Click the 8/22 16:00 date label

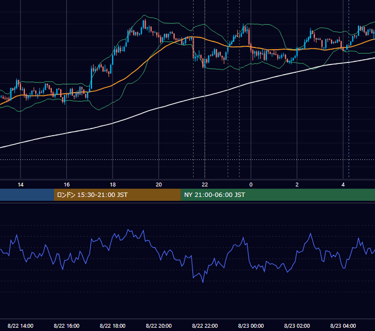point(67,325)
